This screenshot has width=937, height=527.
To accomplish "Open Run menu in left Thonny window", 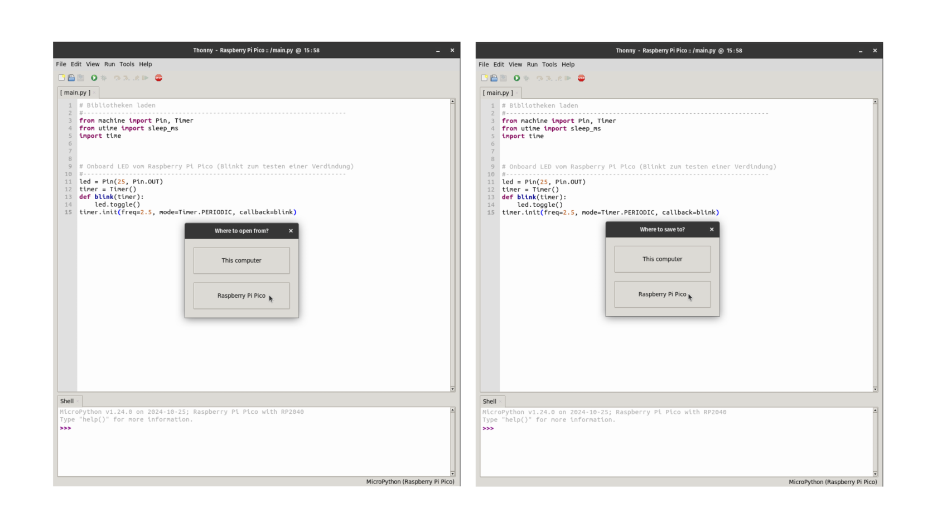I will click(x=109, y=64).
